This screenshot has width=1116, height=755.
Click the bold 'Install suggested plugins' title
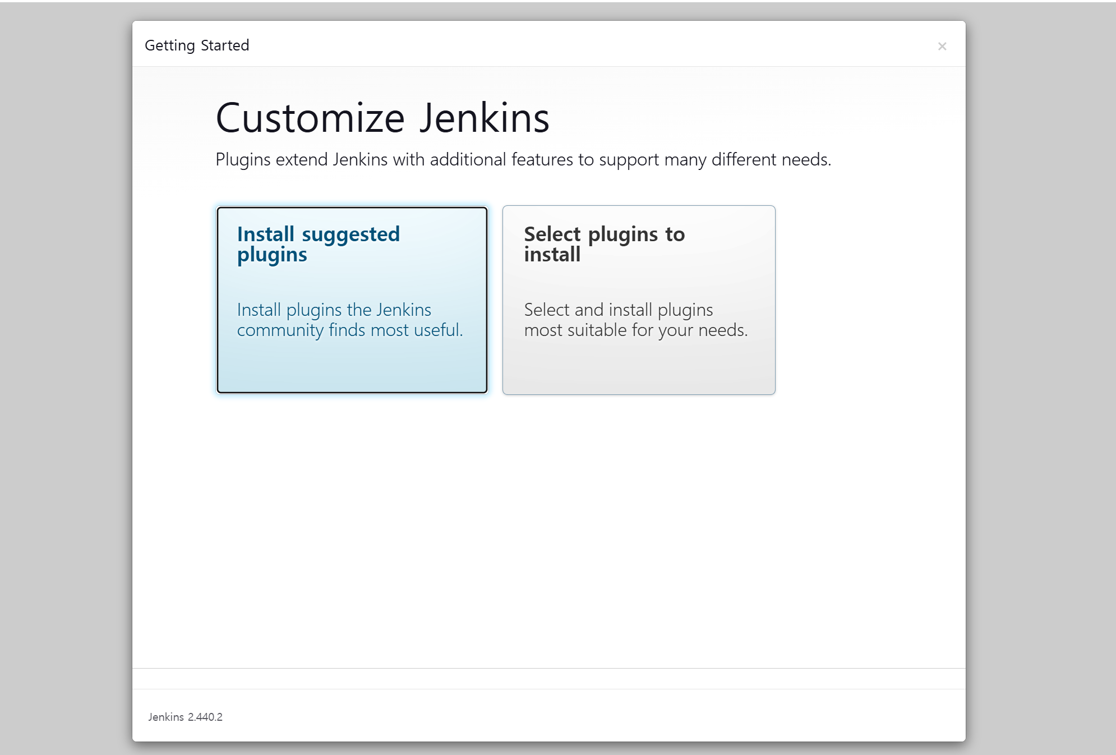pyautogui.click(x=318, y=243)
